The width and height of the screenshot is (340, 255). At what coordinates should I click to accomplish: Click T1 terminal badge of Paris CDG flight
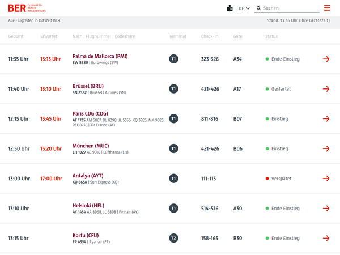(x=174, y=119)
